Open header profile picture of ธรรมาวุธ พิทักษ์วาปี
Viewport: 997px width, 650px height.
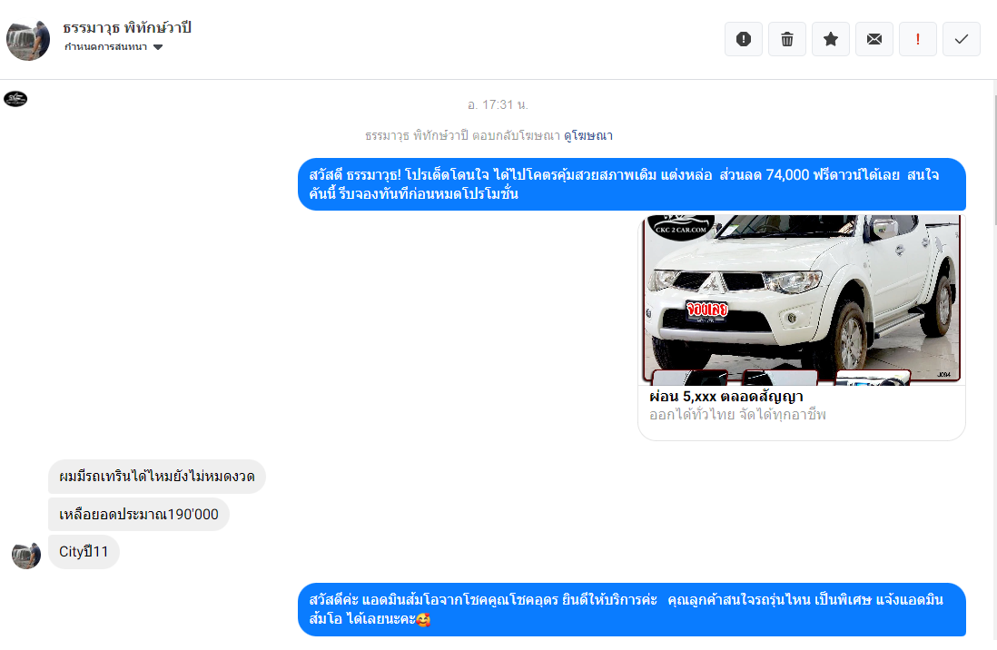28,40
